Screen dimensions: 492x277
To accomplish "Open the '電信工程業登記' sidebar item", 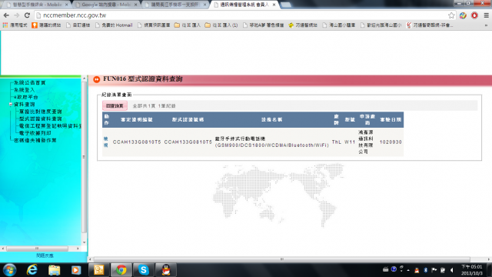I will (50, 126).
